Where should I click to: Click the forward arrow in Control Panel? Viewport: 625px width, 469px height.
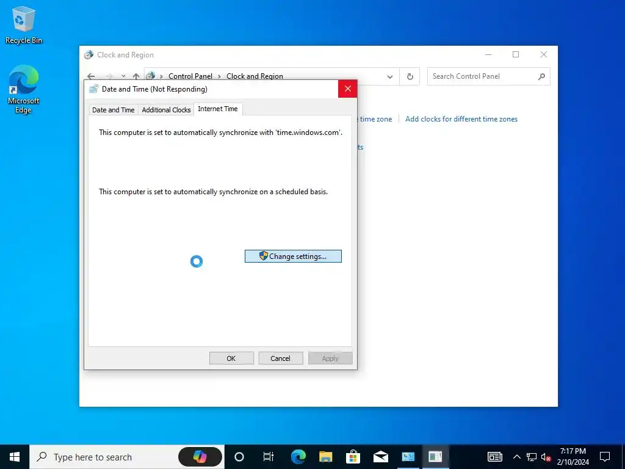109,76
